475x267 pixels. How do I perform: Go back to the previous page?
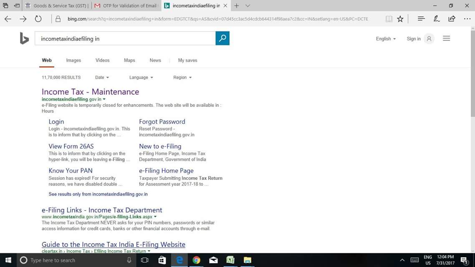click(8, 19)
